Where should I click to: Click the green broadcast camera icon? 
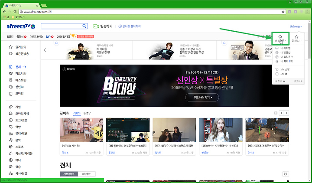tap(96, 26)
